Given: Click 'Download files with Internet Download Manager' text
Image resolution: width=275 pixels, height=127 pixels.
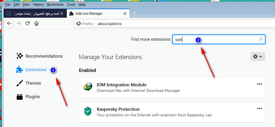Looking at the screenshot, I should click(x=138, y=91).
